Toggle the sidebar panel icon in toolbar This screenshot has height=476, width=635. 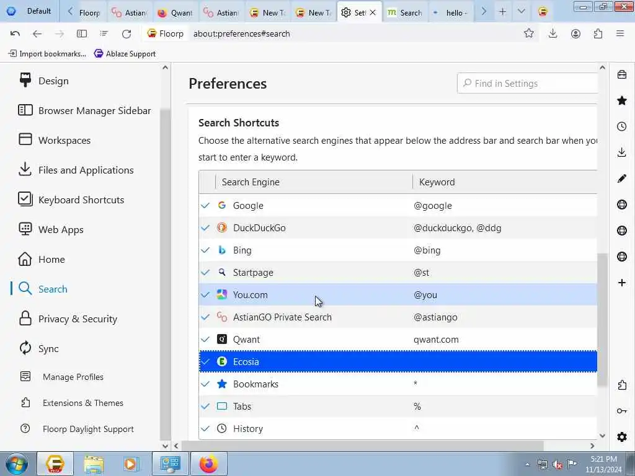82,33
